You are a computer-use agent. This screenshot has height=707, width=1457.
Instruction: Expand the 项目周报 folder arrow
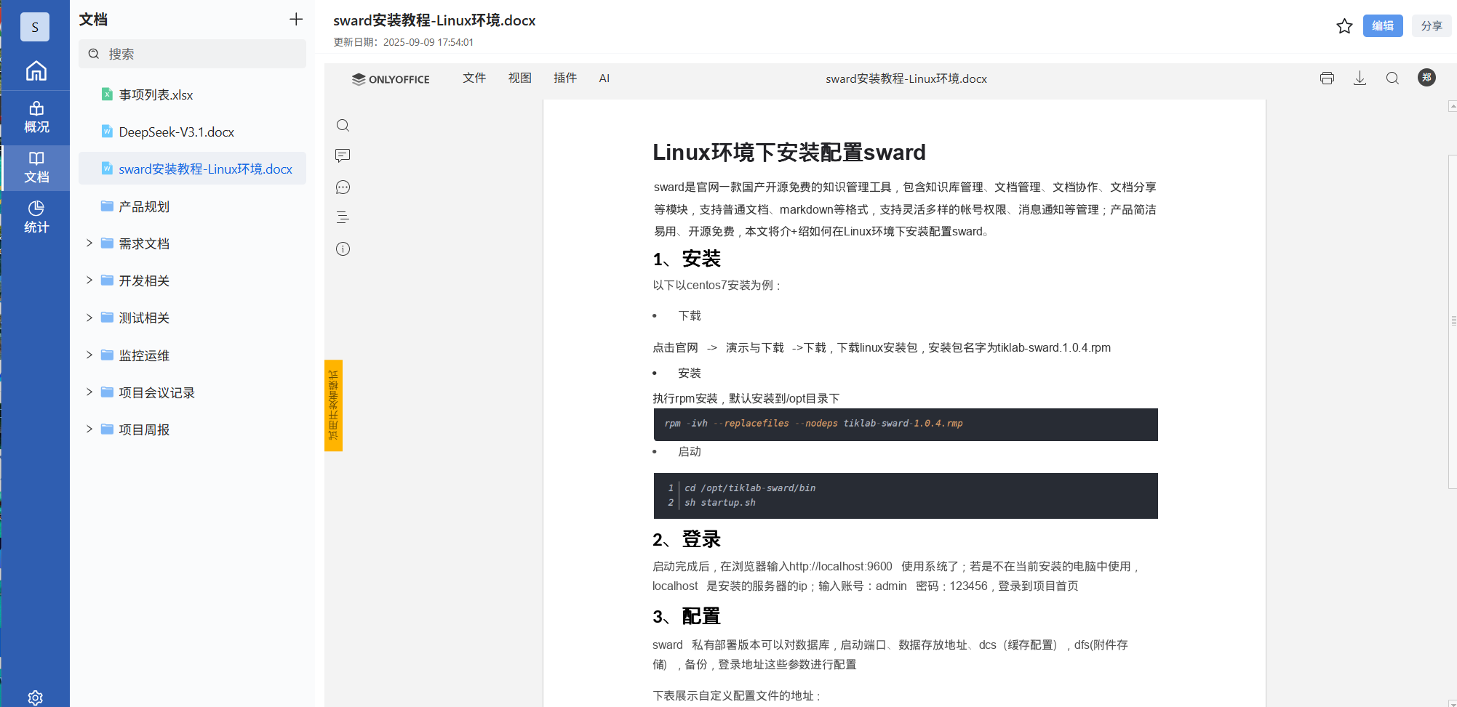coord(89,429)
